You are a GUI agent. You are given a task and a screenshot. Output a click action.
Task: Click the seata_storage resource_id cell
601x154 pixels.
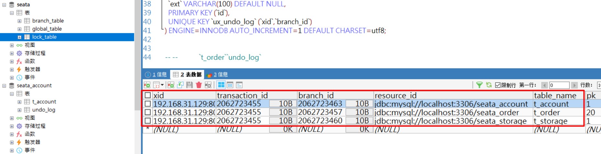coord(453,121)
